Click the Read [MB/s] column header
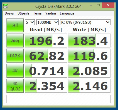 pos(46,30)
